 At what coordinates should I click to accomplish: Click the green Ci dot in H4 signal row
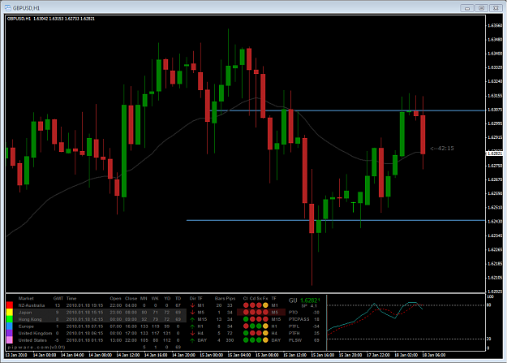click(x=246, y=333)
